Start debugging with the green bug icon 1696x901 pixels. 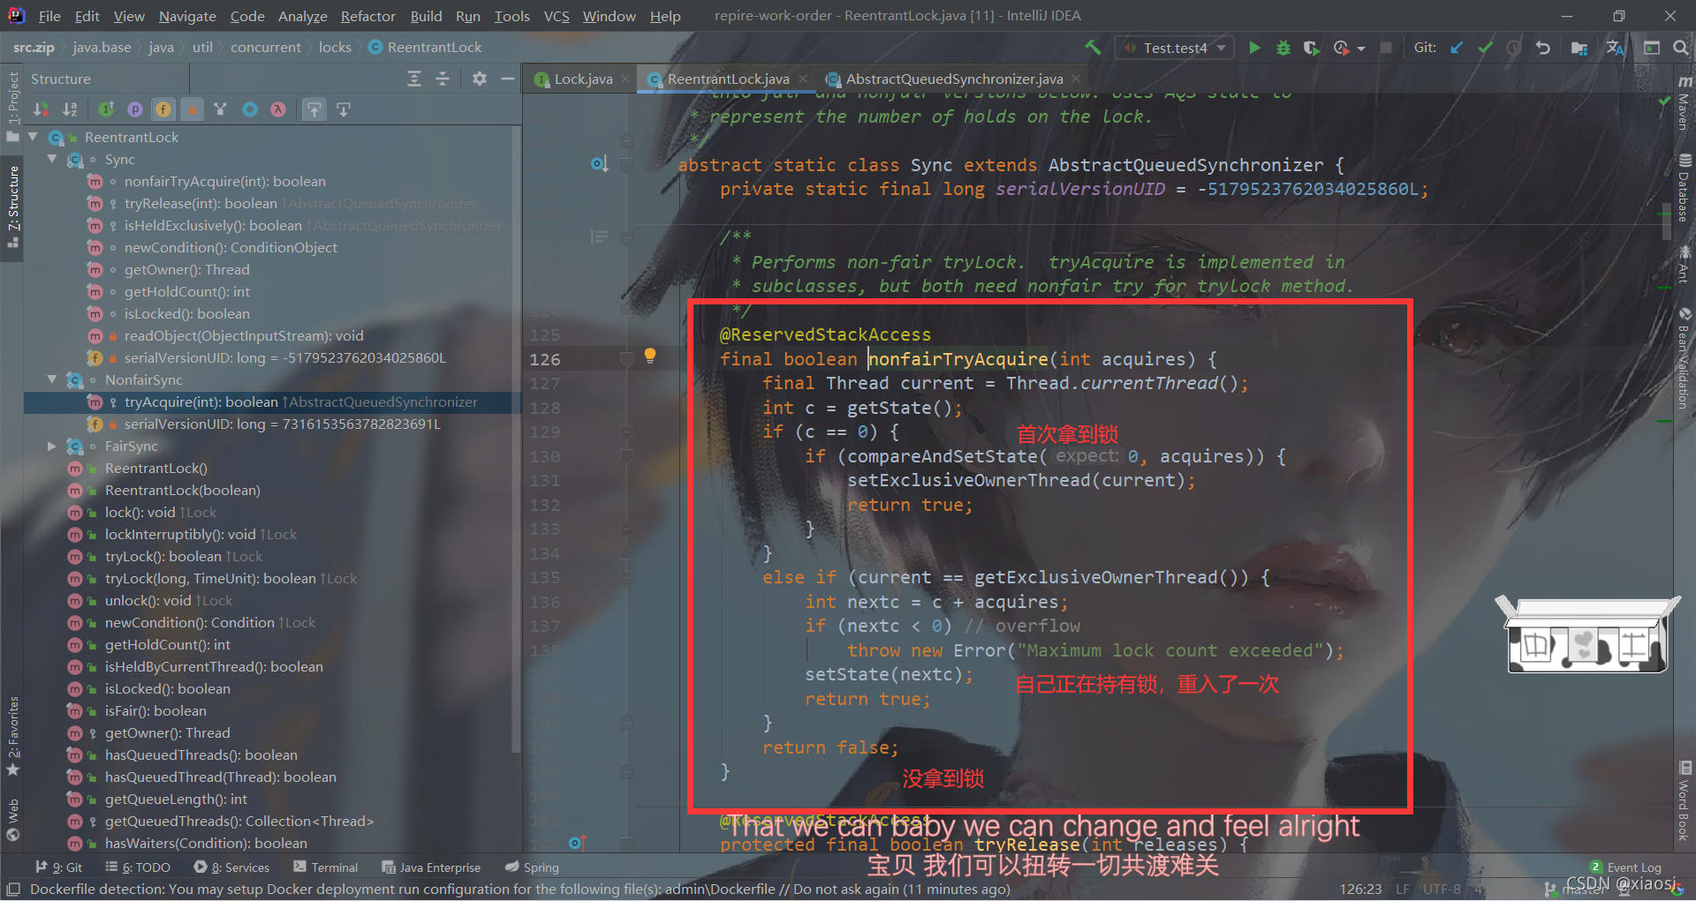pyautogui.click(x=1283, y=48)
